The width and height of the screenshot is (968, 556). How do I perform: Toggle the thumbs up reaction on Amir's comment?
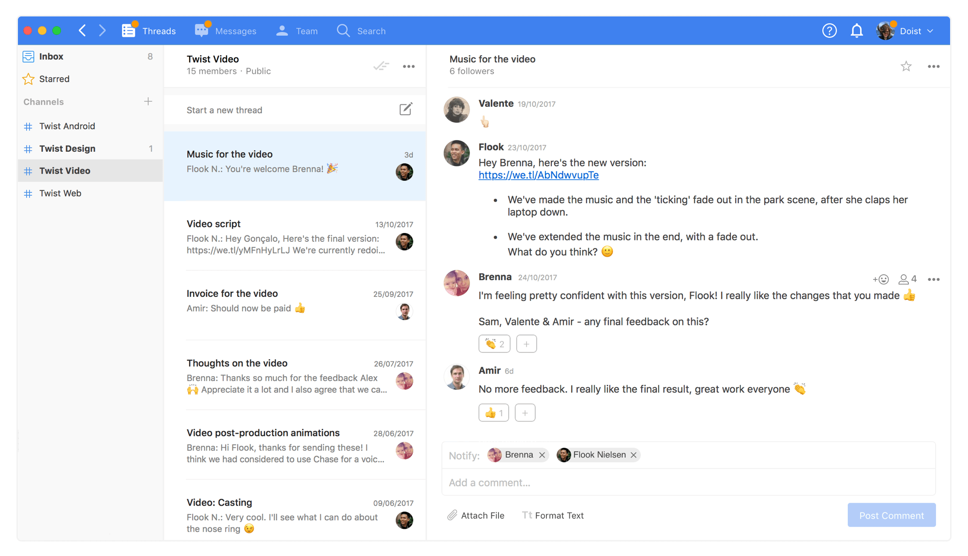(494, 413)
